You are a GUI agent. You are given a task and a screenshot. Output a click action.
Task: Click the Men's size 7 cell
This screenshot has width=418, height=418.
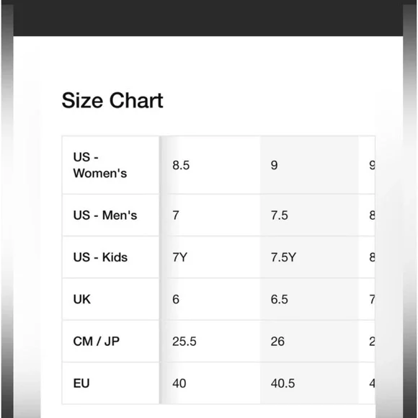pos(210,215)
